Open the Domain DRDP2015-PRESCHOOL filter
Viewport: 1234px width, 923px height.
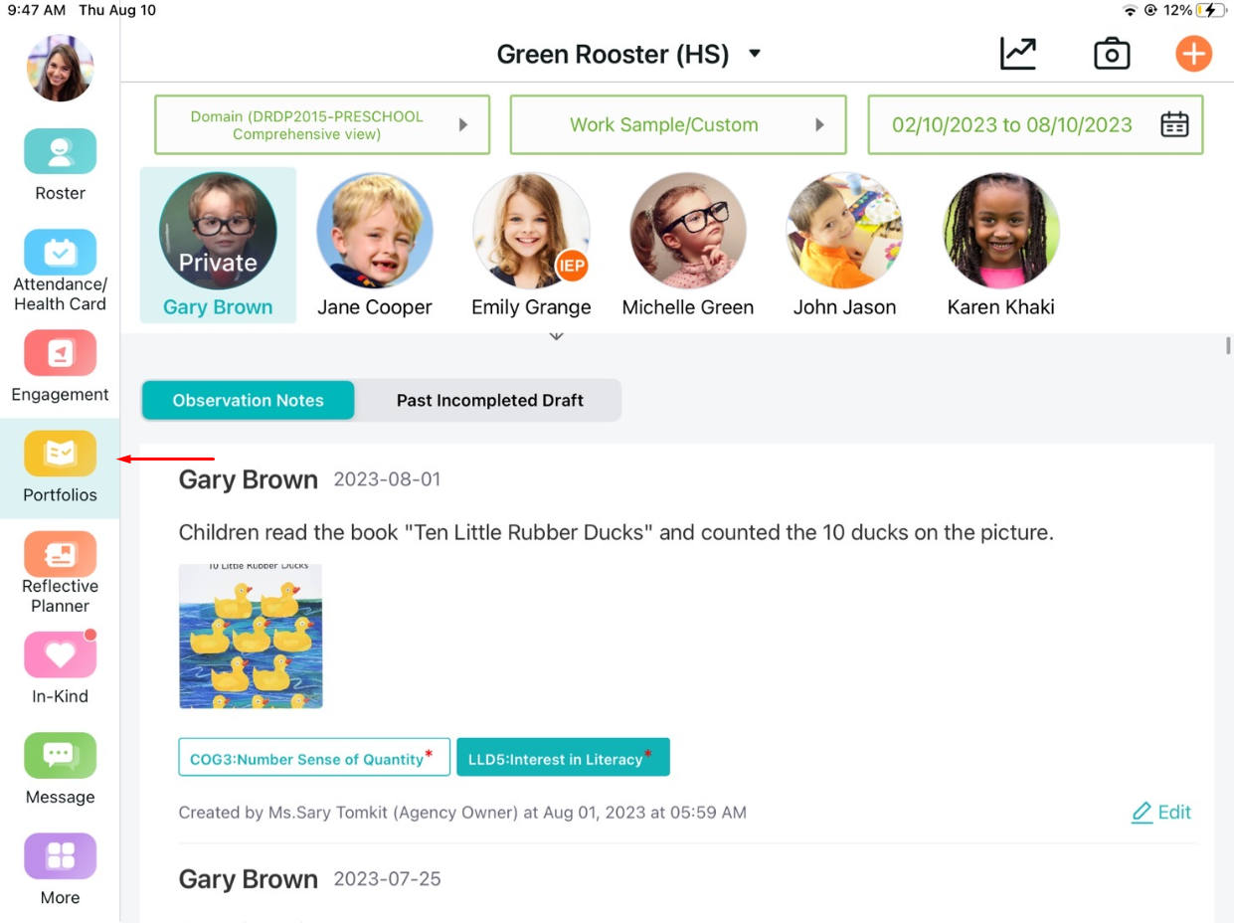click(322, 124)
